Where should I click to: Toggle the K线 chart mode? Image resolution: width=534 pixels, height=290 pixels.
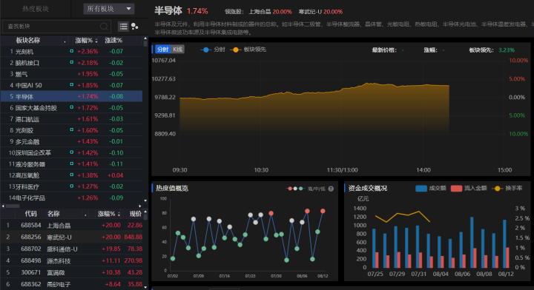pos(177,50)
